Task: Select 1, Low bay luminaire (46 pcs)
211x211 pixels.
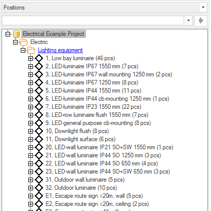Action: pos(80,58)
